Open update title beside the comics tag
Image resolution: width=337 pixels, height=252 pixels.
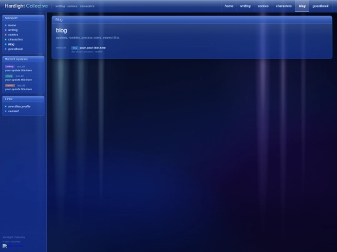(19, 89)
